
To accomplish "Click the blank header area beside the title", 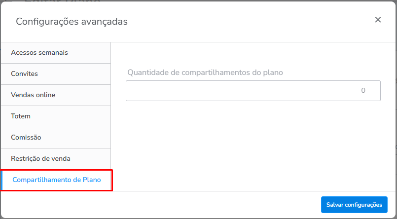I will 247,21.
